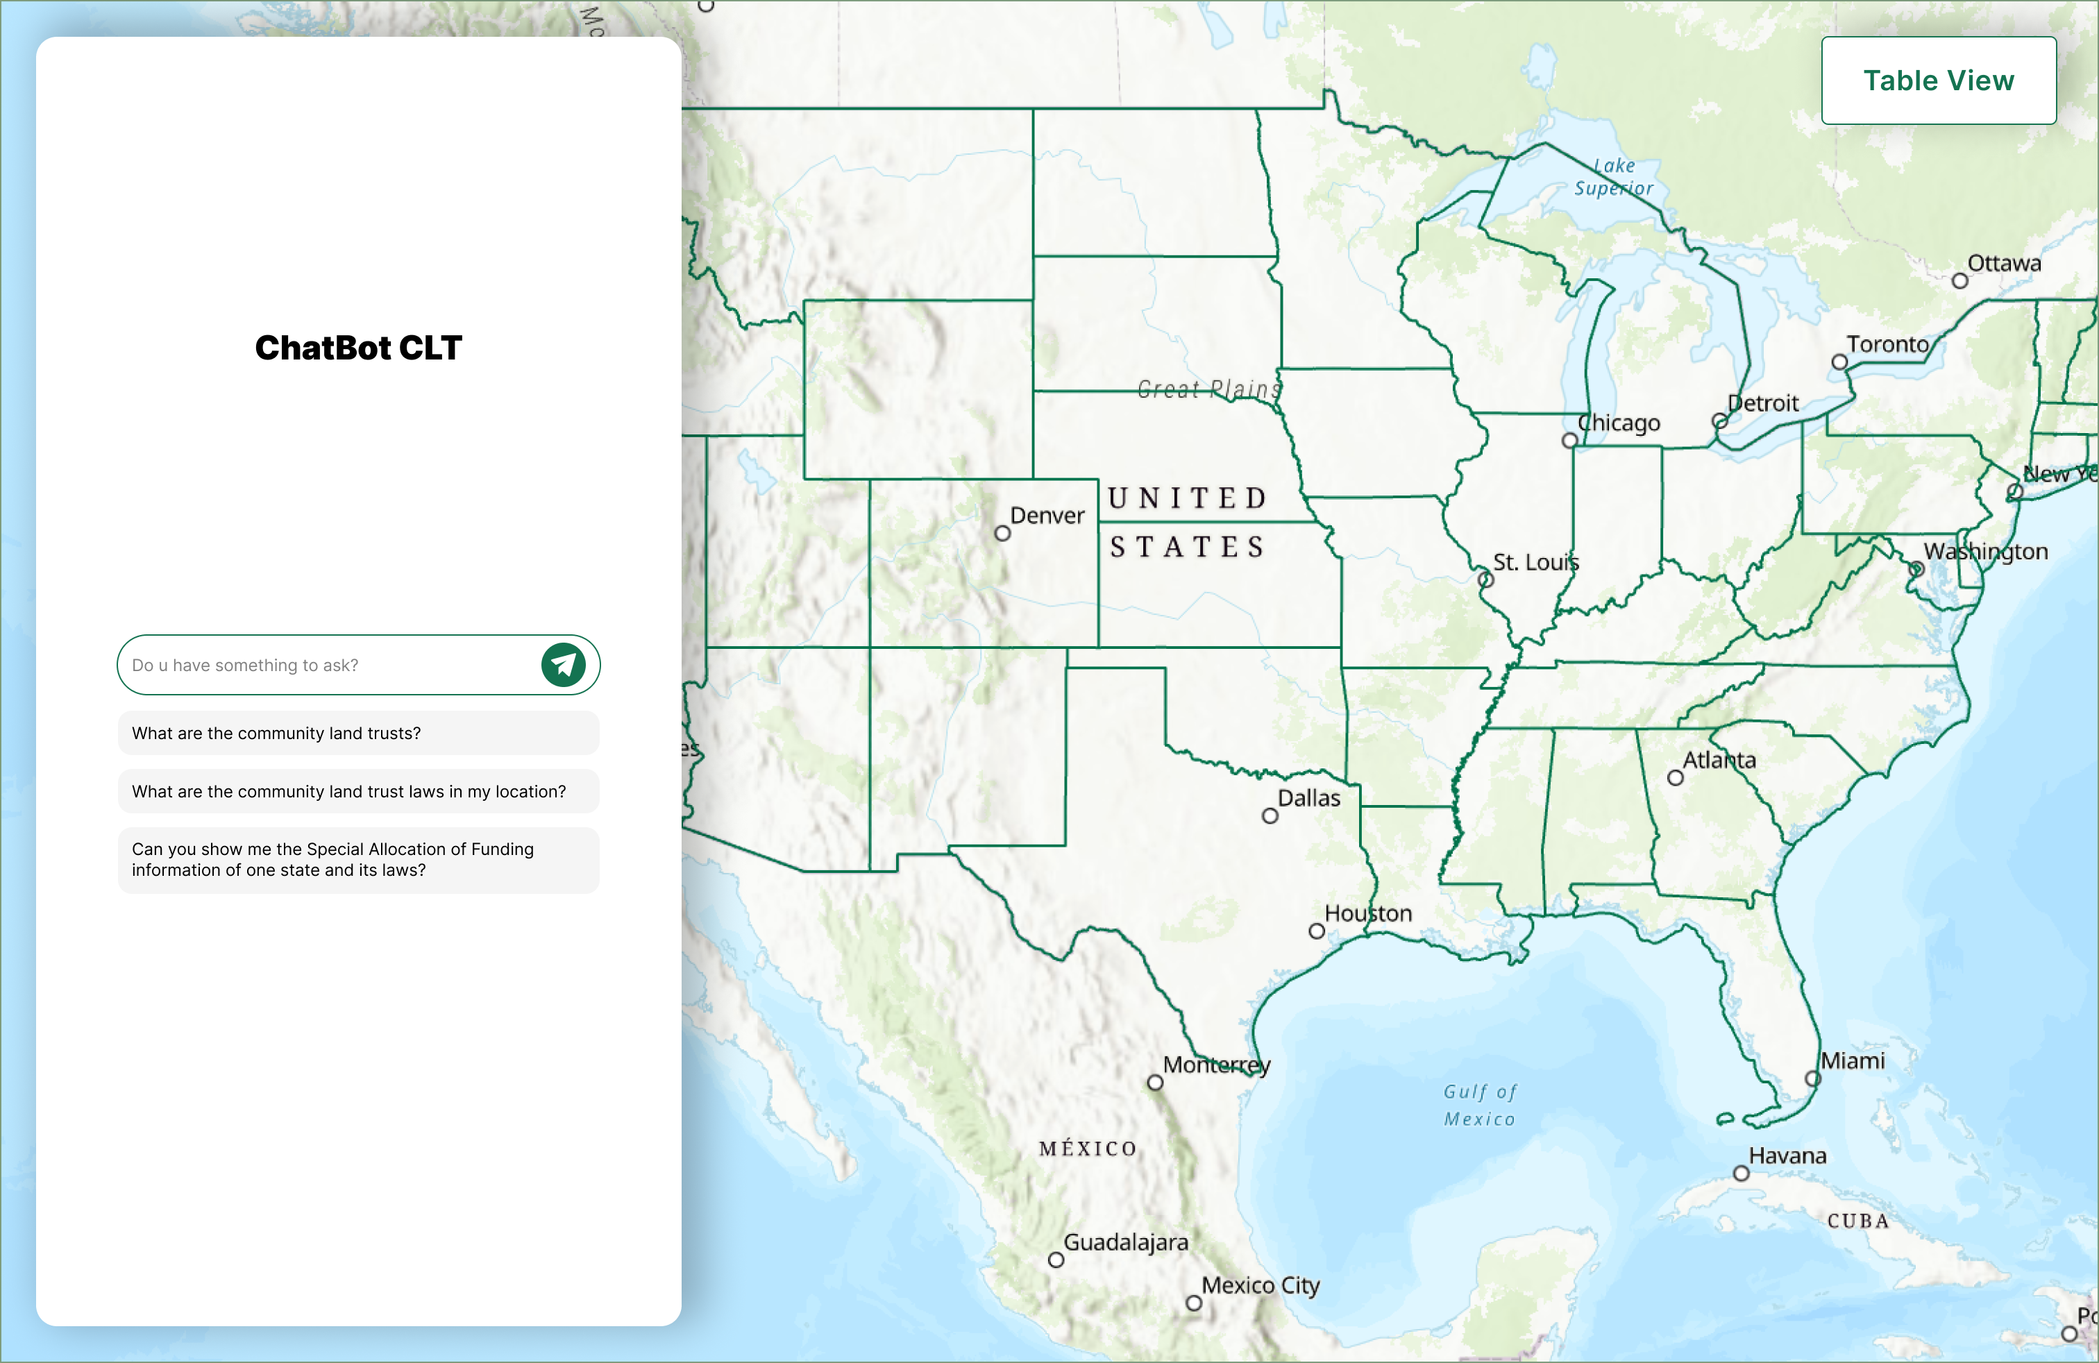Click the Denver city marker on map
Image resolution: width=2099 pixels, height=1363 pixels.
click(x=1002, y=534)
